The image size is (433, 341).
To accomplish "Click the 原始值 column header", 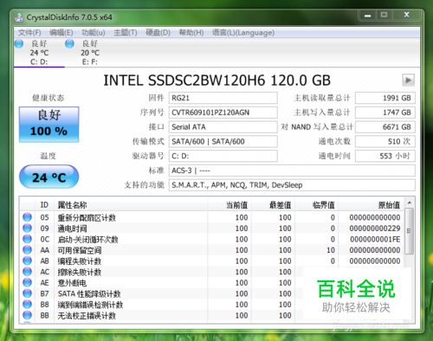I will (372, 205).
